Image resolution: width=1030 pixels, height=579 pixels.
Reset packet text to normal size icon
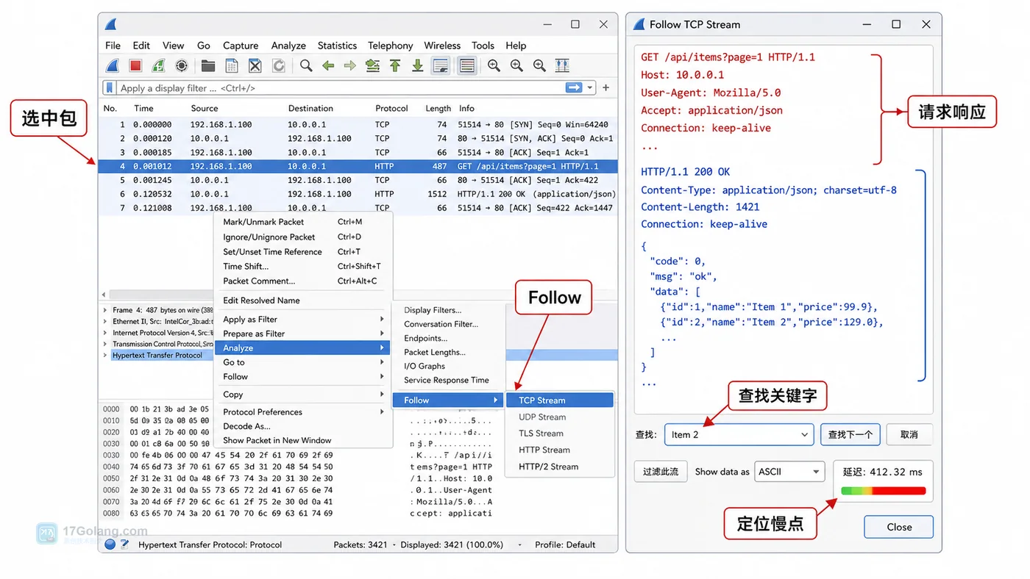point(539,66)
